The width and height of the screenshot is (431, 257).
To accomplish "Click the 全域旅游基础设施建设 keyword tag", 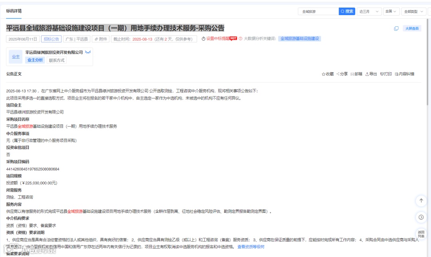I will [x=300, y=39].
